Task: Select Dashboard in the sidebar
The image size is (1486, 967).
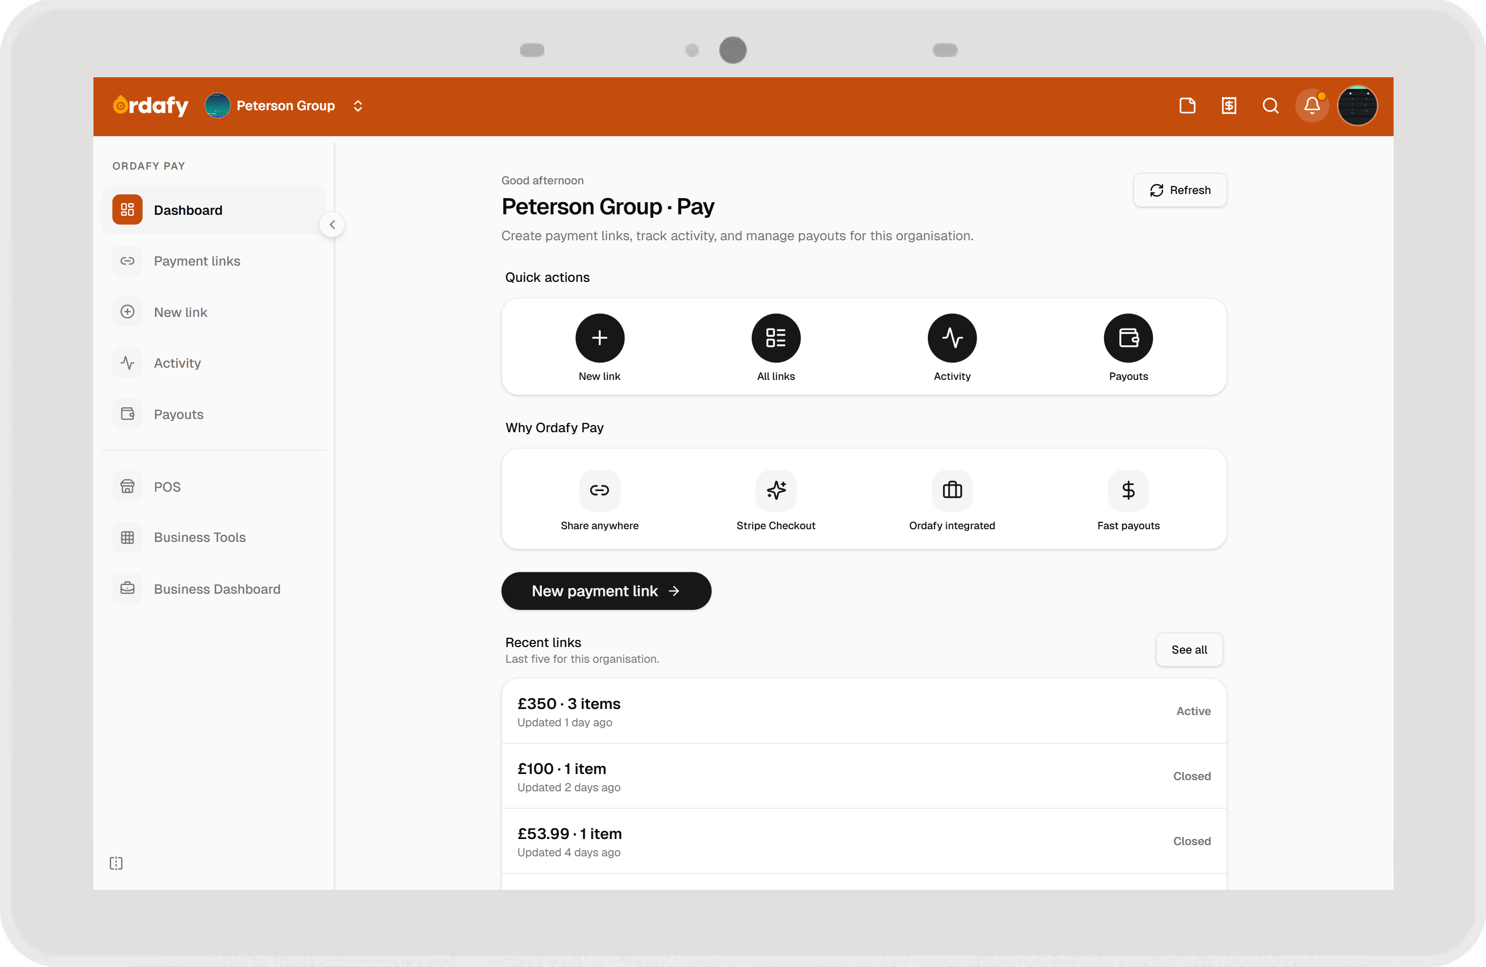Action: (213, 210)
